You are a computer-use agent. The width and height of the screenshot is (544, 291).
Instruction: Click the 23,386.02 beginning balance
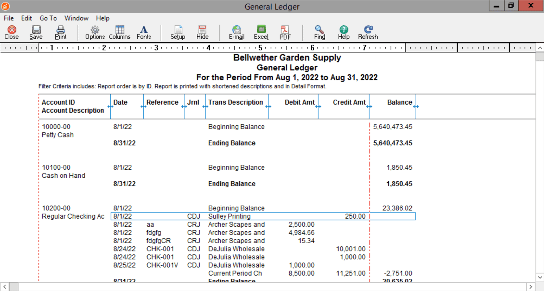tap(398, 208)
